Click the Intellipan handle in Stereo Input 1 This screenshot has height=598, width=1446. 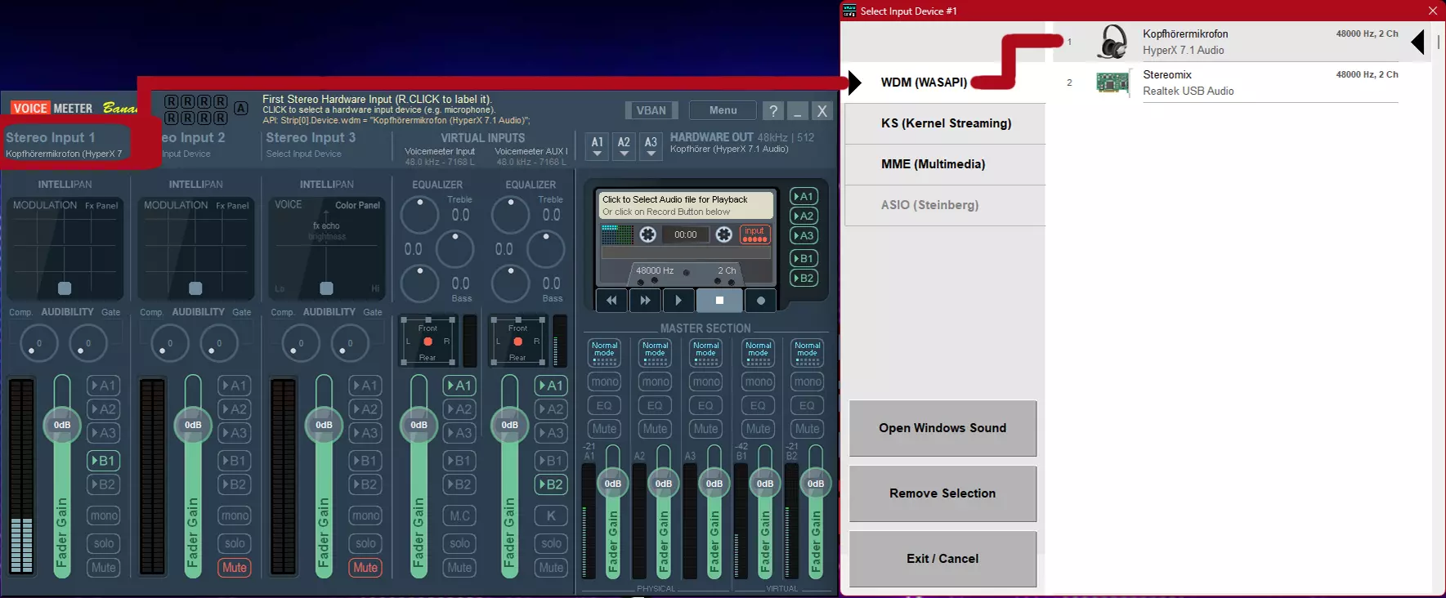pos(65,288)
